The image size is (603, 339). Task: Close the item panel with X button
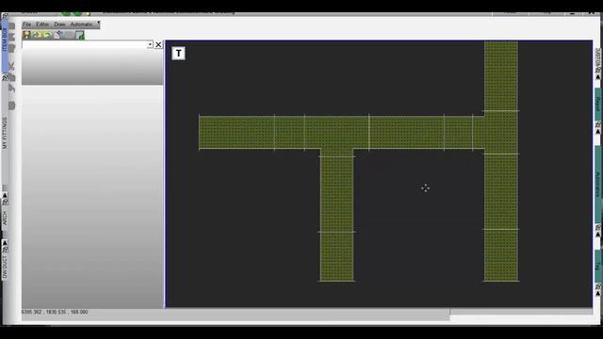158,44
